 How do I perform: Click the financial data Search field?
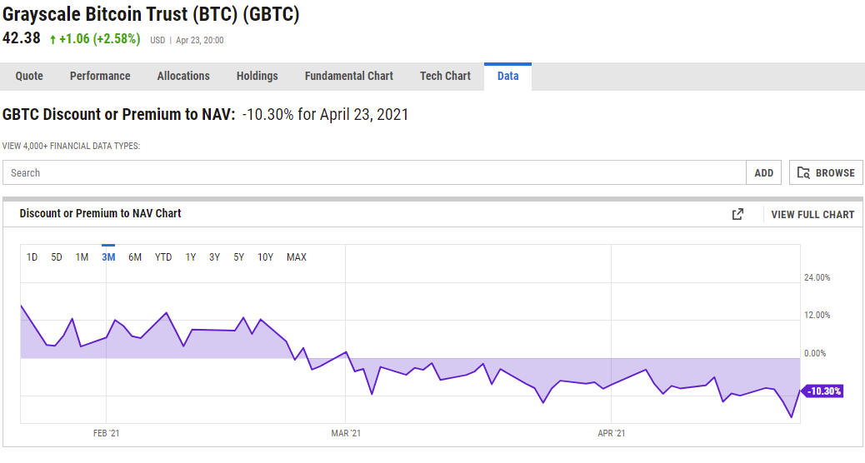pyautogui.click(x=374, y=172)
